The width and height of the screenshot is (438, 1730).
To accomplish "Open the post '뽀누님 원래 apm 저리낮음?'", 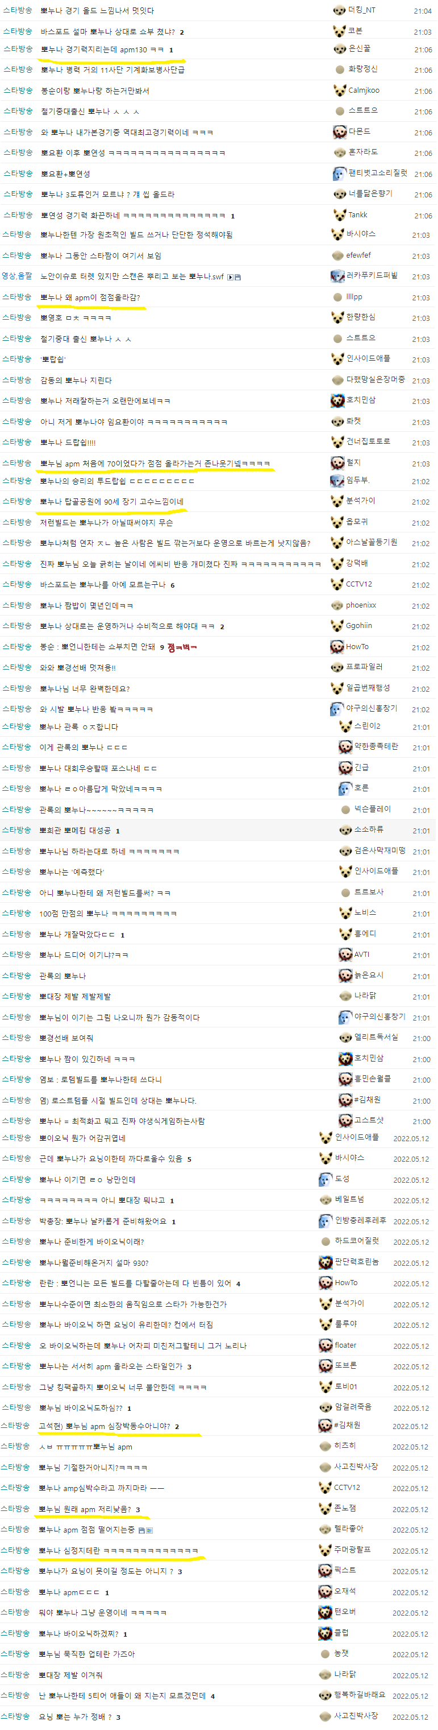I will [x=85, y=1509].
